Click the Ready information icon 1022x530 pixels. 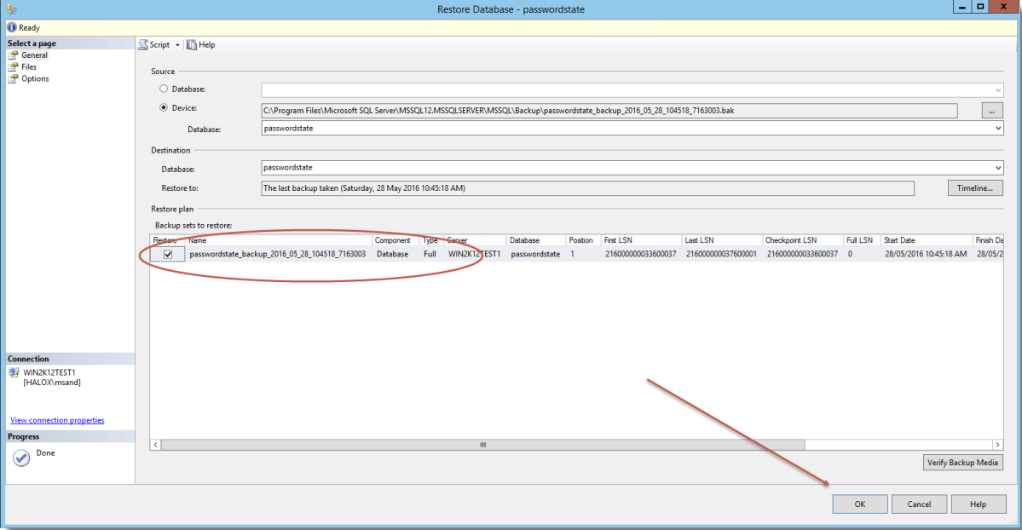coord(12,27)
